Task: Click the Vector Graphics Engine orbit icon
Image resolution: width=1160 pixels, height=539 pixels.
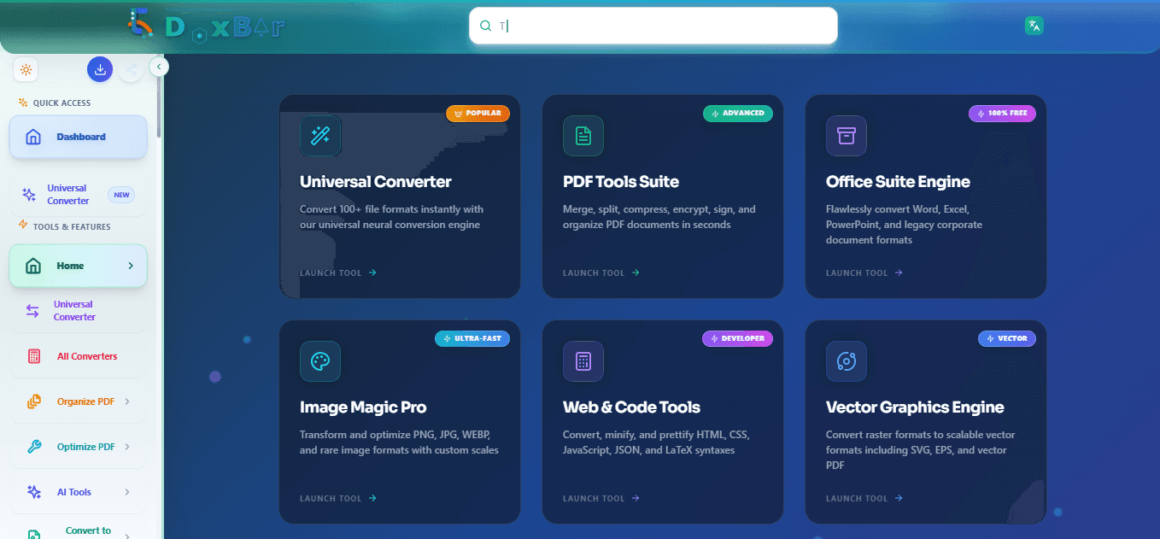Action: point(847,361)
